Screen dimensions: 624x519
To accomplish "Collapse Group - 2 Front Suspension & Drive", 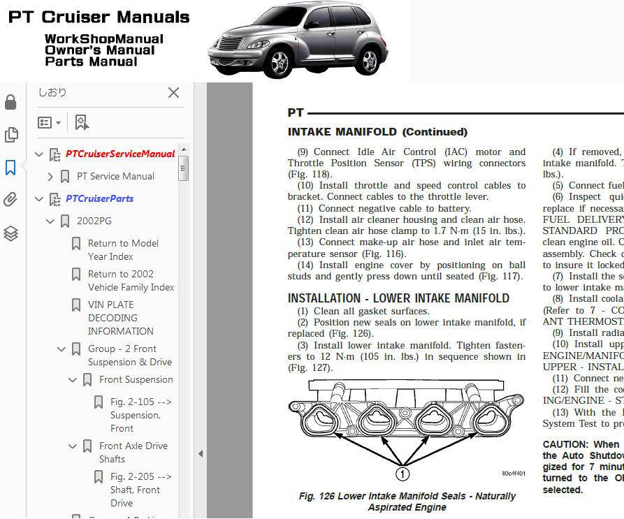I will (61, 349).
